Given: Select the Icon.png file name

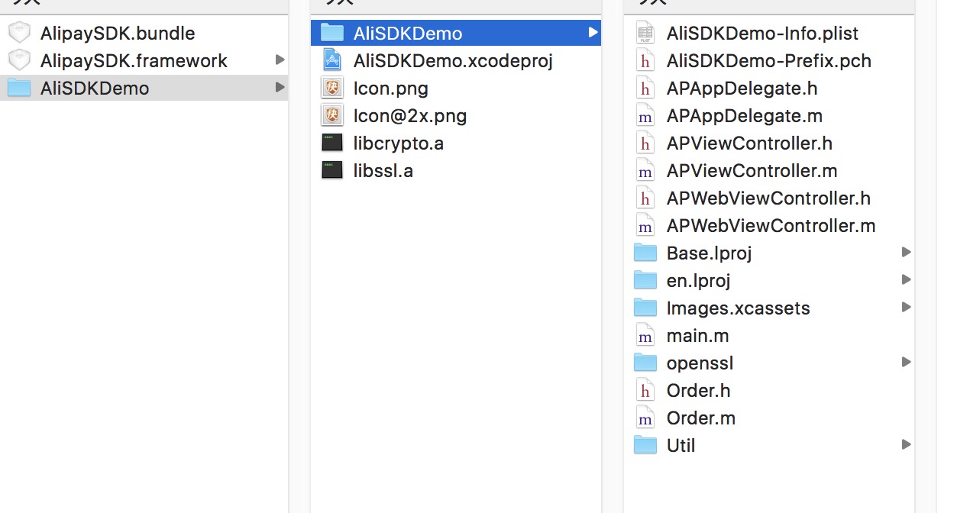Looking at the screenshot, I should [391, 89].
